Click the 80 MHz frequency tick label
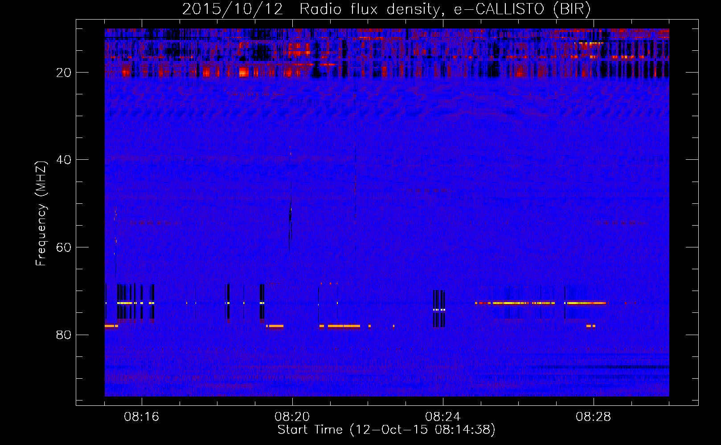 [64, 335]
